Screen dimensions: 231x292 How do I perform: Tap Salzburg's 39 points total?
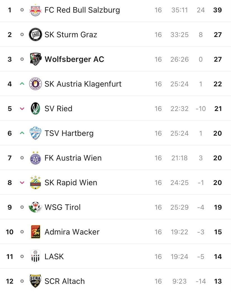[217, 10]
